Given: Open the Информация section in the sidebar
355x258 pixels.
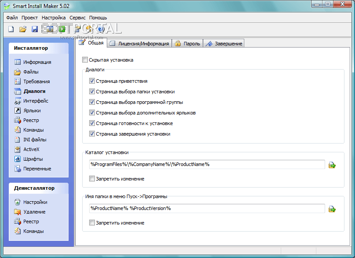Looking at the screenshot, I should coord(33,62).
